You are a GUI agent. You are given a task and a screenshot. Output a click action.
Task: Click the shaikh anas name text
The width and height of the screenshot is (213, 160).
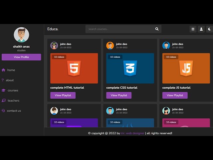click(x=21, y=47)
